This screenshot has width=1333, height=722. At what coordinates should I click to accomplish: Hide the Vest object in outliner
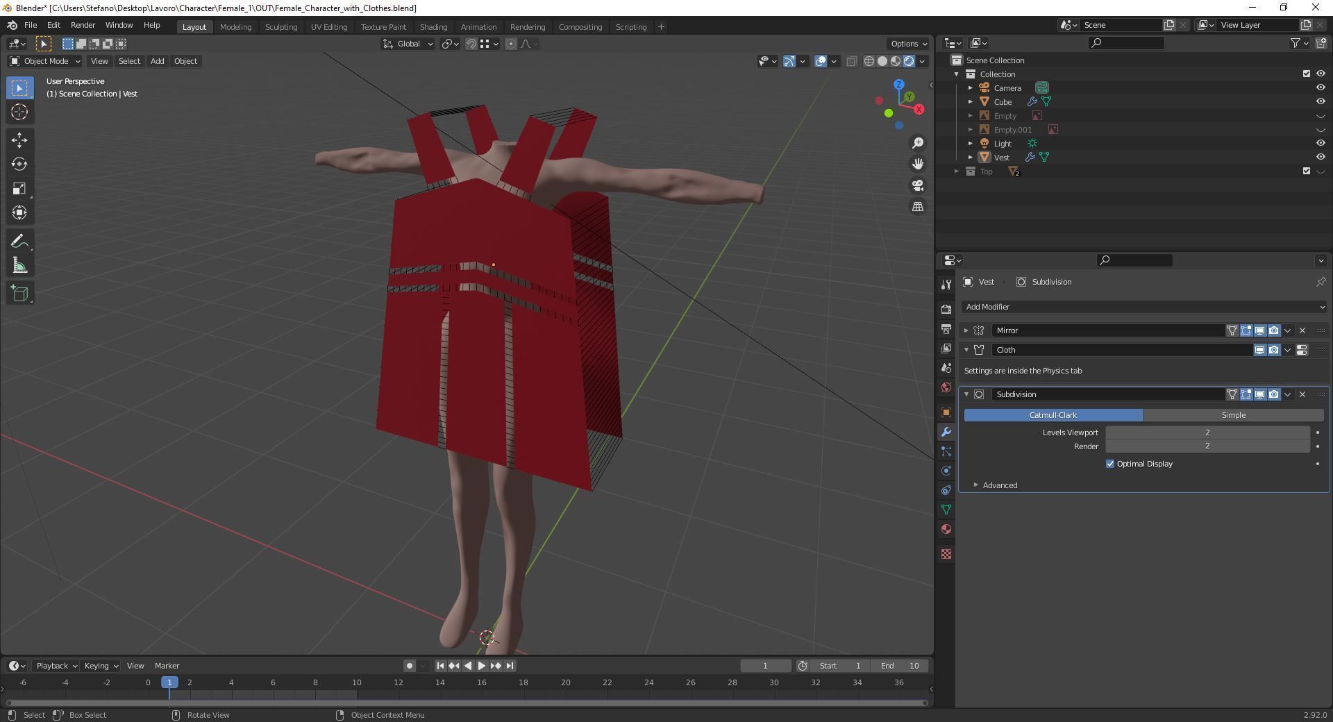pyautogui.click(x=1320, y=158)
